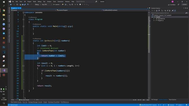Pin the Solution Explorer panel with auto-hide icon
Image resolution: width=189 pixels, height=106 pixels.
[186, 8]
